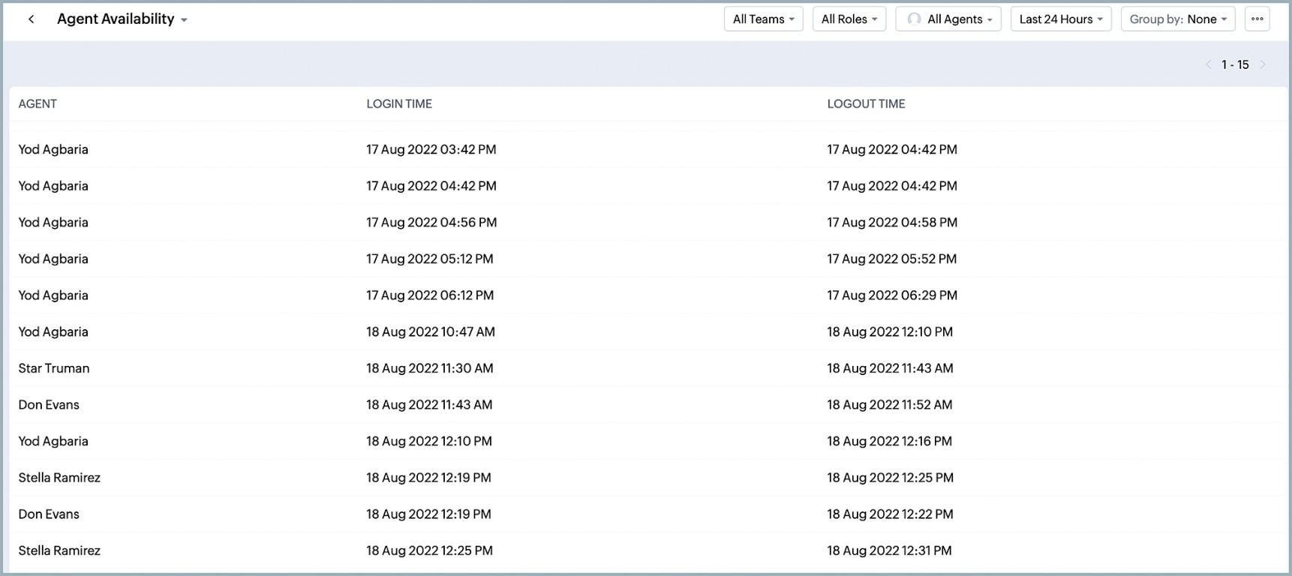The image size is (1292, 576).
Task: Click logout time 17 Aug 2022 04:58 PM
Action: point(892,223)
